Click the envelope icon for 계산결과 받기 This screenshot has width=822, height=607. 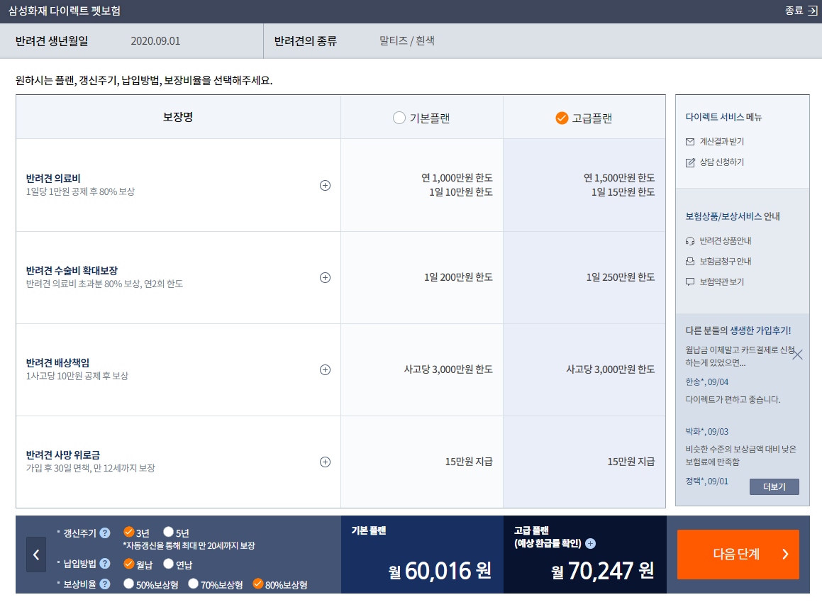[690, 142]
